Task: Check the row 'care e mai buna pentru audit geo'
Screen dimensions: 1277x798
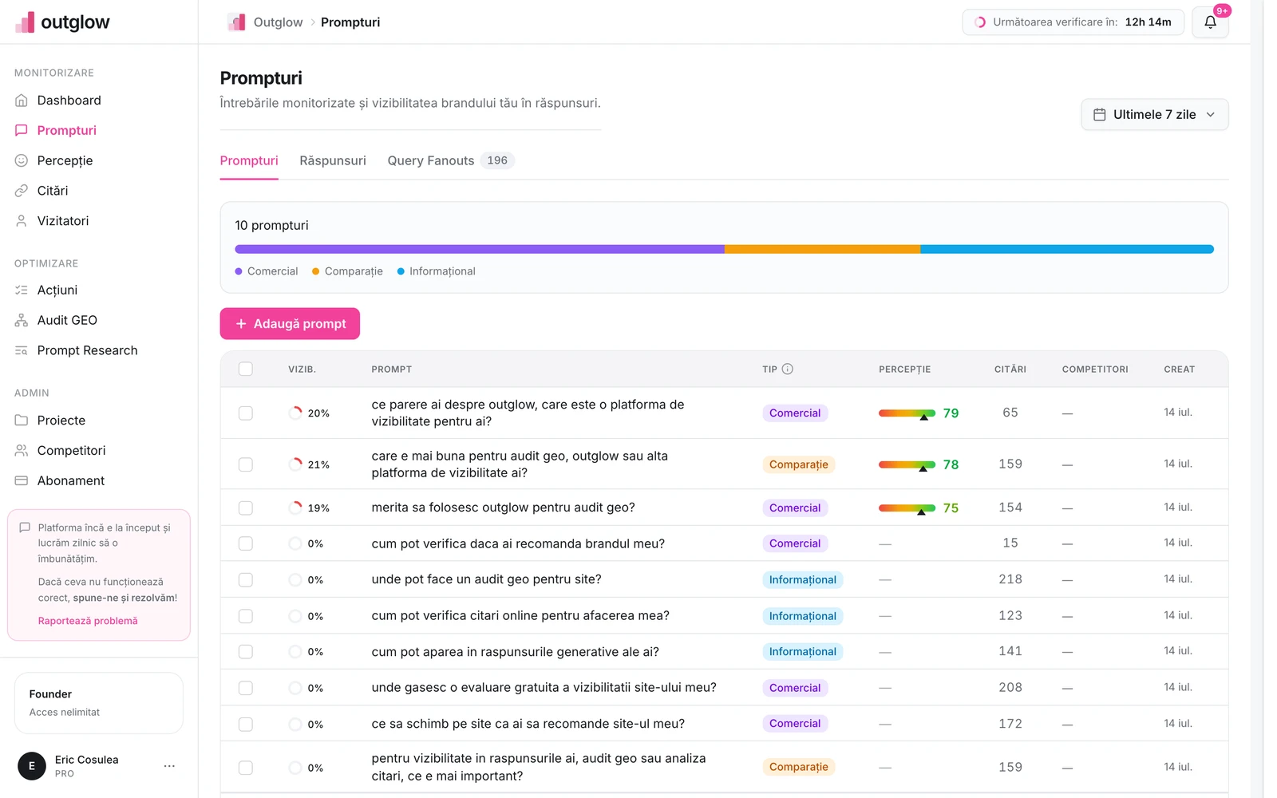Action: pyautogui.click(x=246, y=464)
